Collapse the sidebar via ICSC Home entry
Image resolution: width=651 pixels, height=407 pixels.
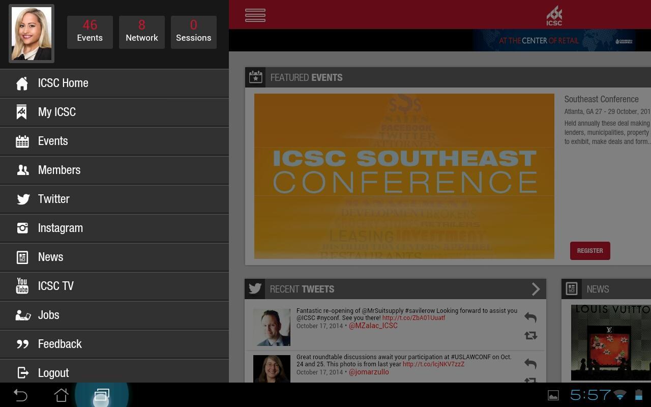63,82
